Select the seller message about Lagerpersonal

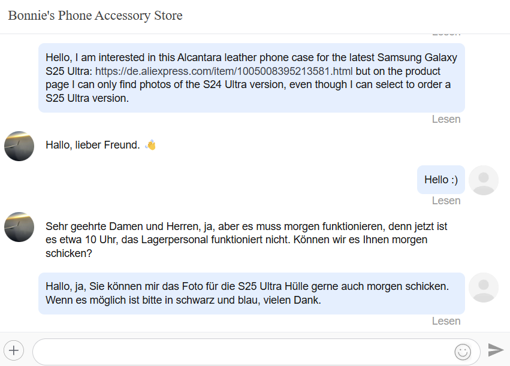pos(246,240)
